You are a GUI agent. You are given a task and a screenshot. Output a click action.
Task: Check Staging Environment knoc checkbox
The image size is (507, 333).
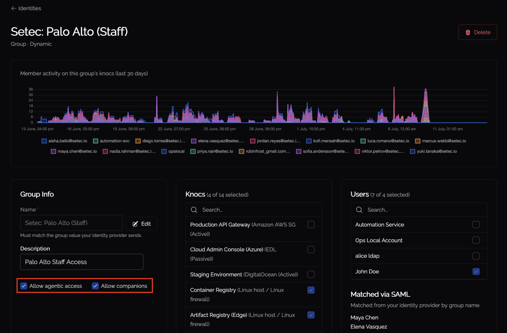(x=311, y=274)
